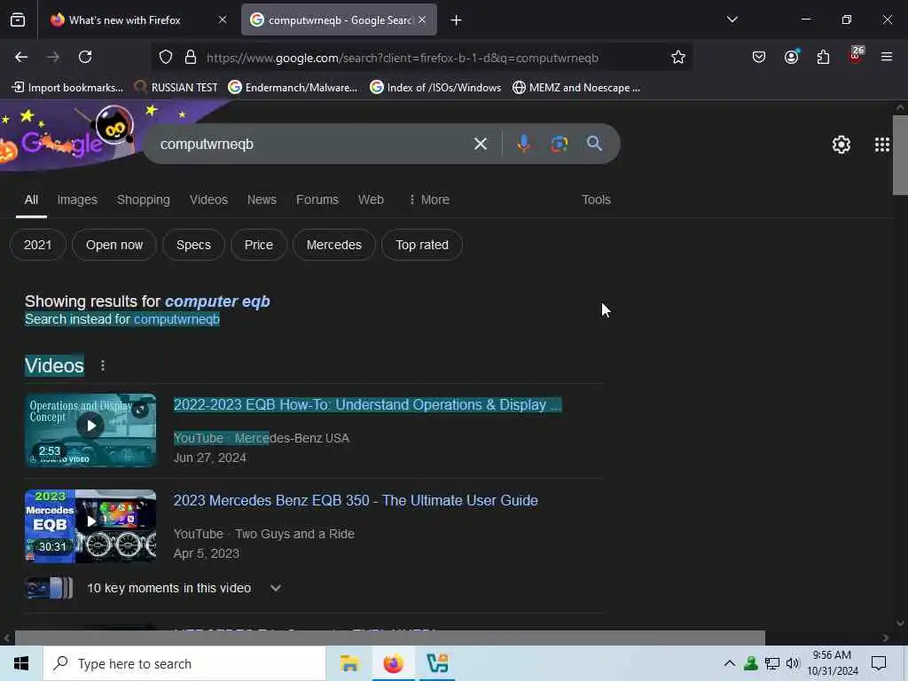Open the Import bookmarks toolbar item

click(x=67, y=88)
